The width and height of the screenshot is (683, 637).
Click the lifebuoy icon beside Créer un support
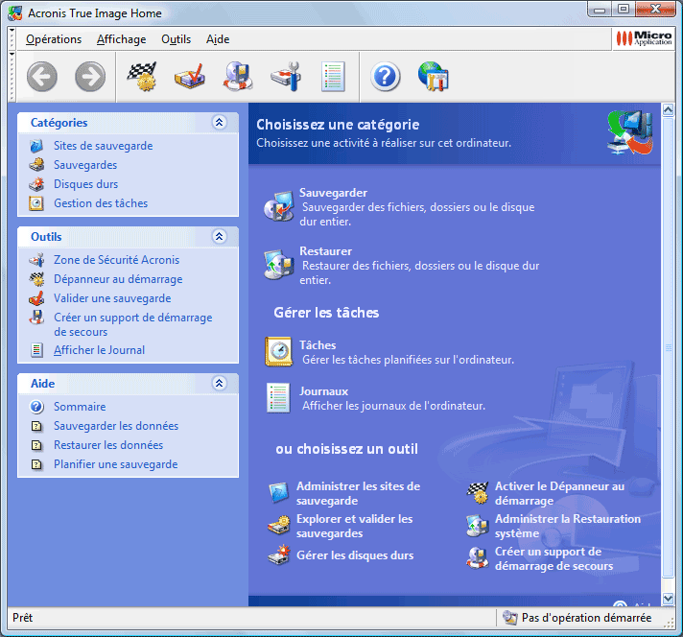coord(478,558)
